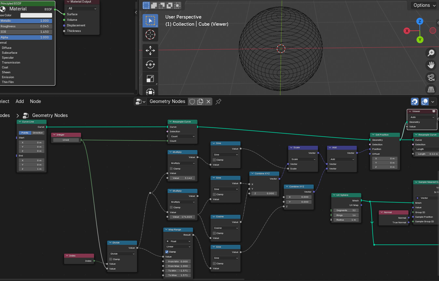Viewport: 439px width, 281px height.
Task: Choose the Invert selection mode icon
Action: (170, 5)
